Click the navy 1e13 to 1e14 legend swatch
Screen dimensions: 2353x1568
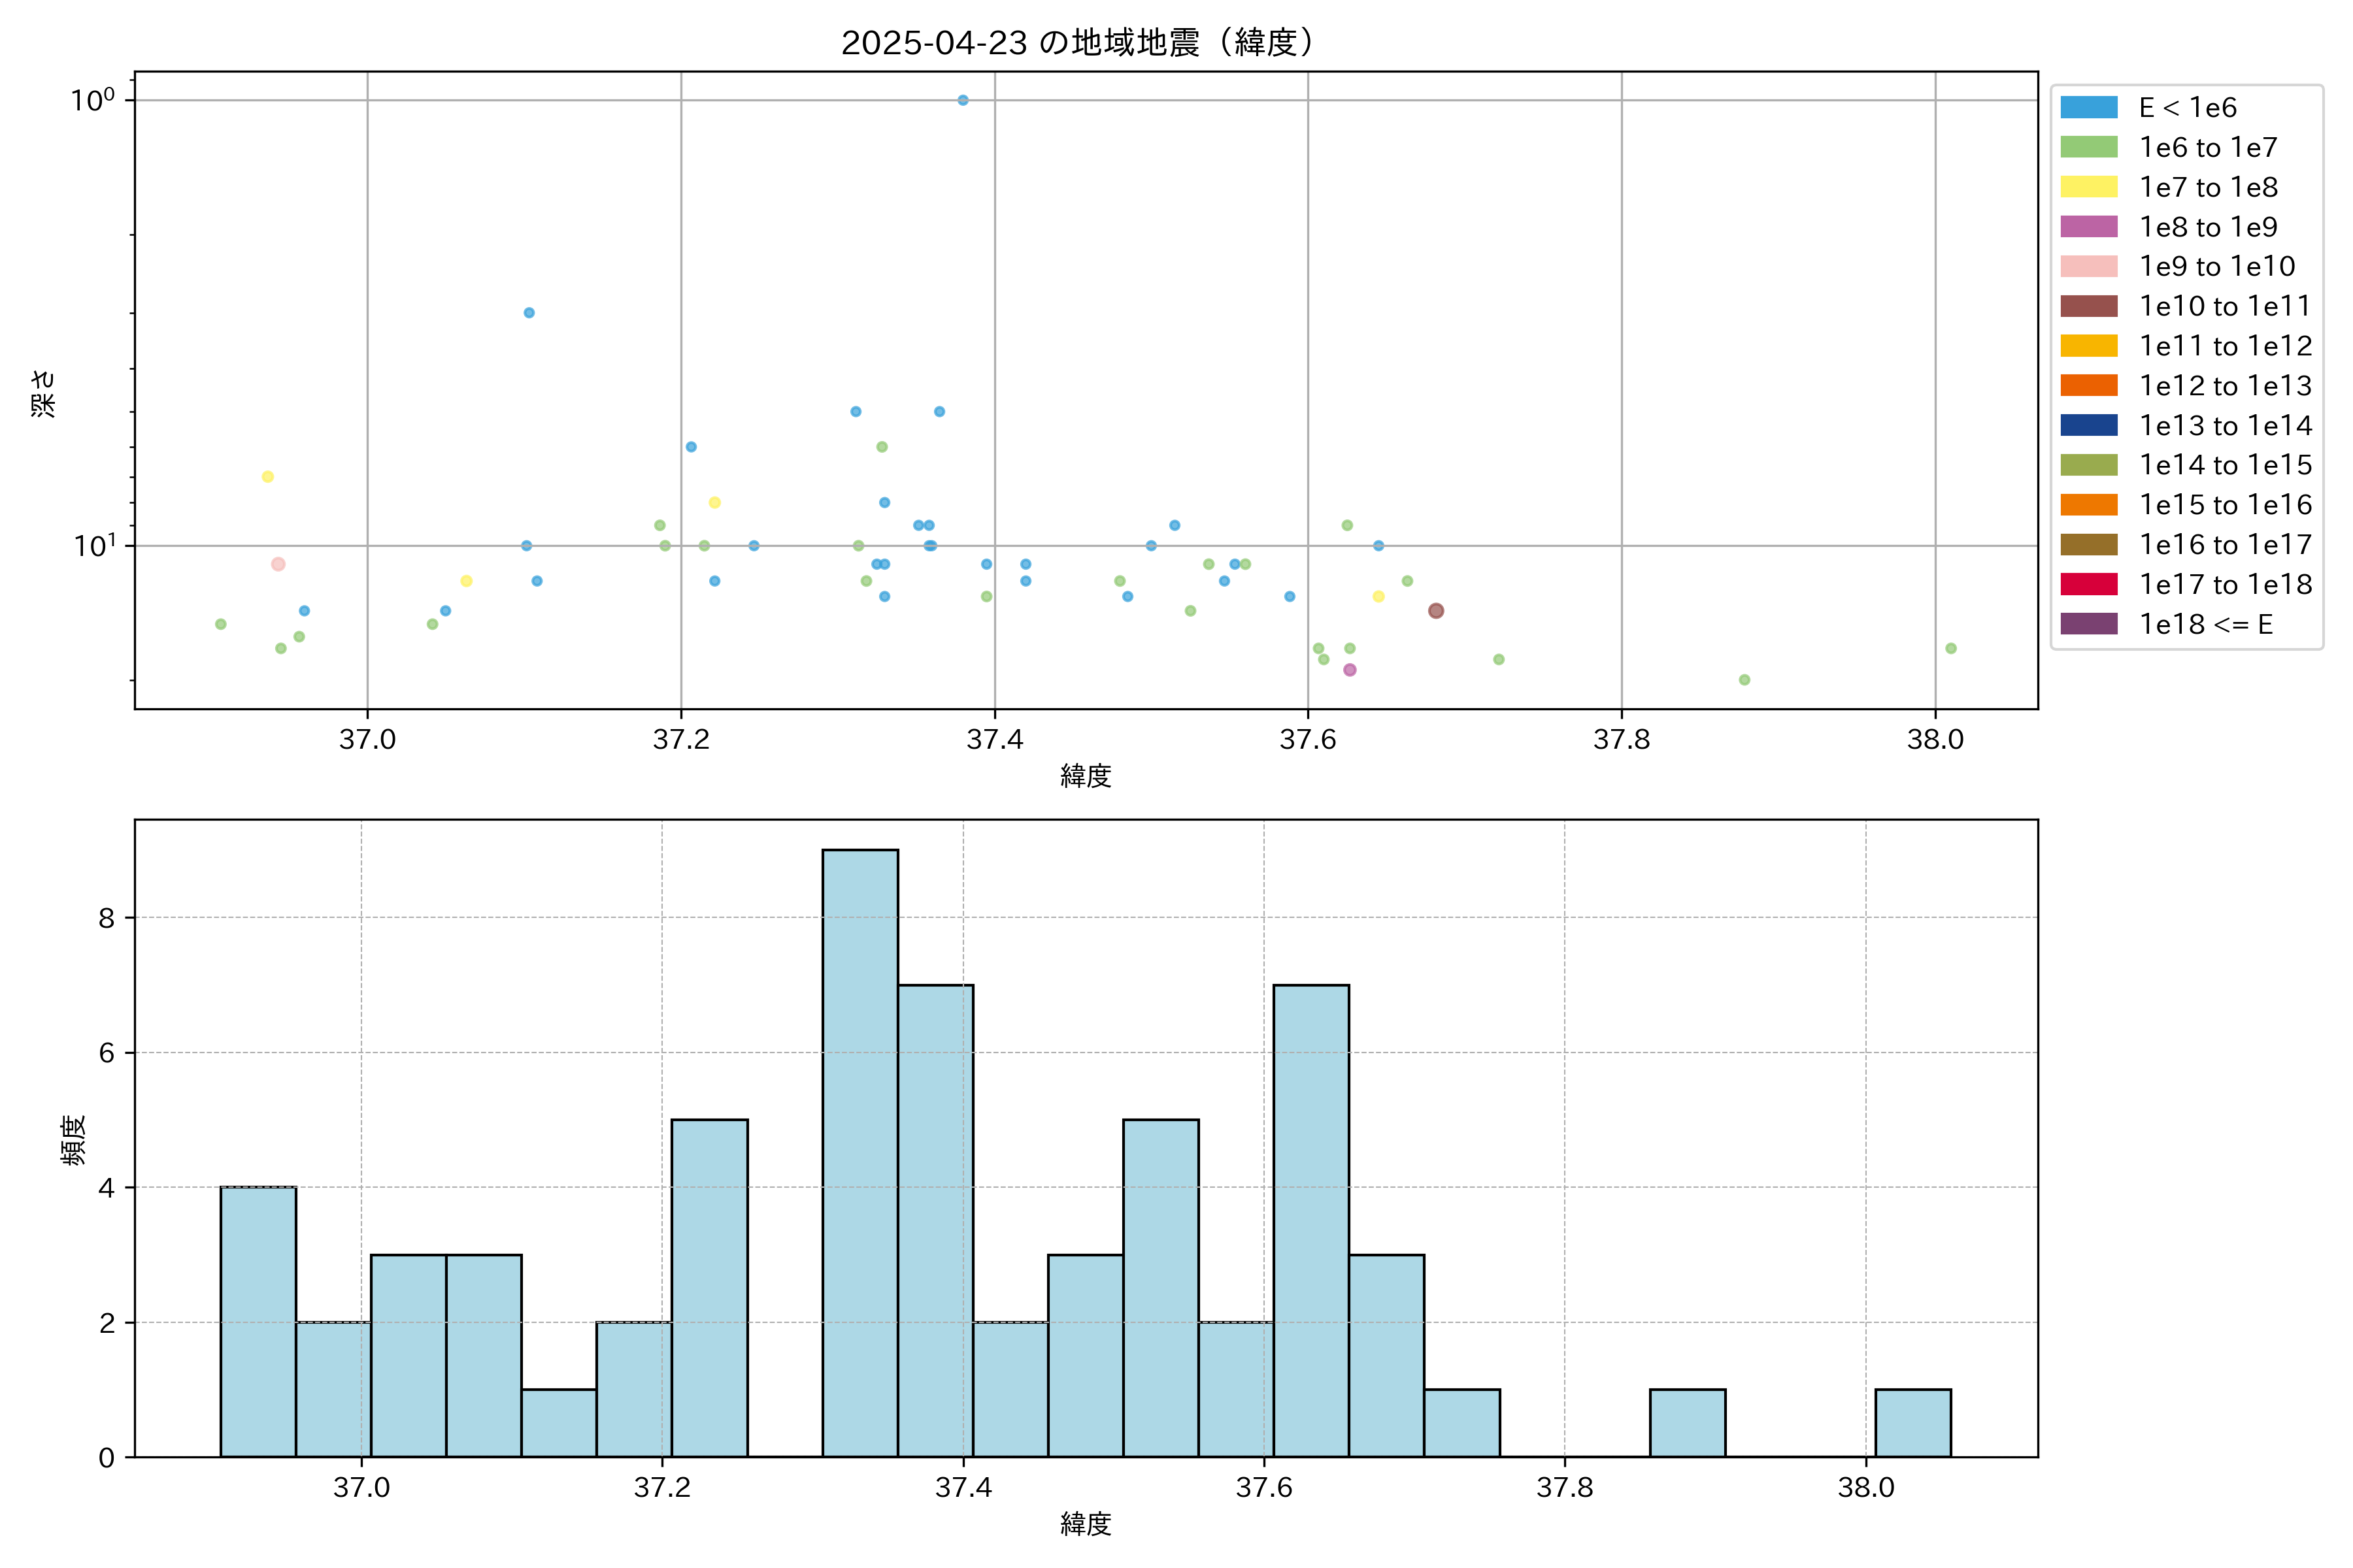click(x=2088, y=425)
